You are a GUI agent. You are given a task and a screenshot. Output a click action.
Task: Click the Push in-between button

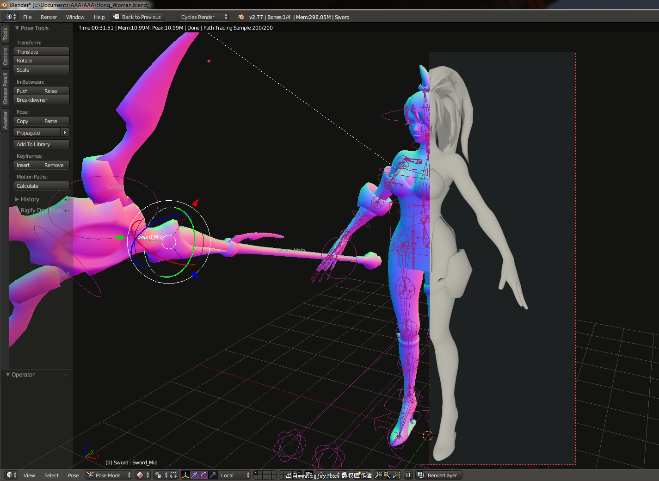point(27,91)
